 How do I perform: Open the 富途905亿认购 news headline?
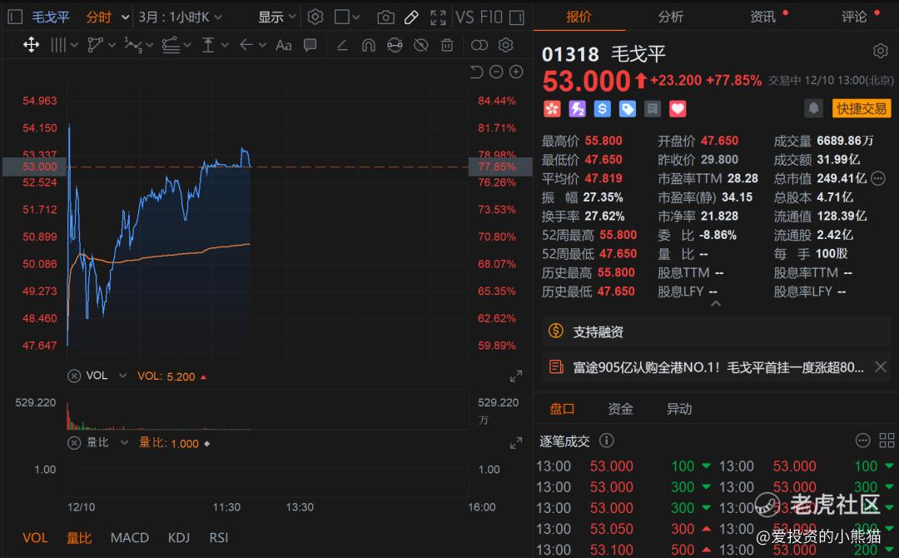click(x=718, y=367)
